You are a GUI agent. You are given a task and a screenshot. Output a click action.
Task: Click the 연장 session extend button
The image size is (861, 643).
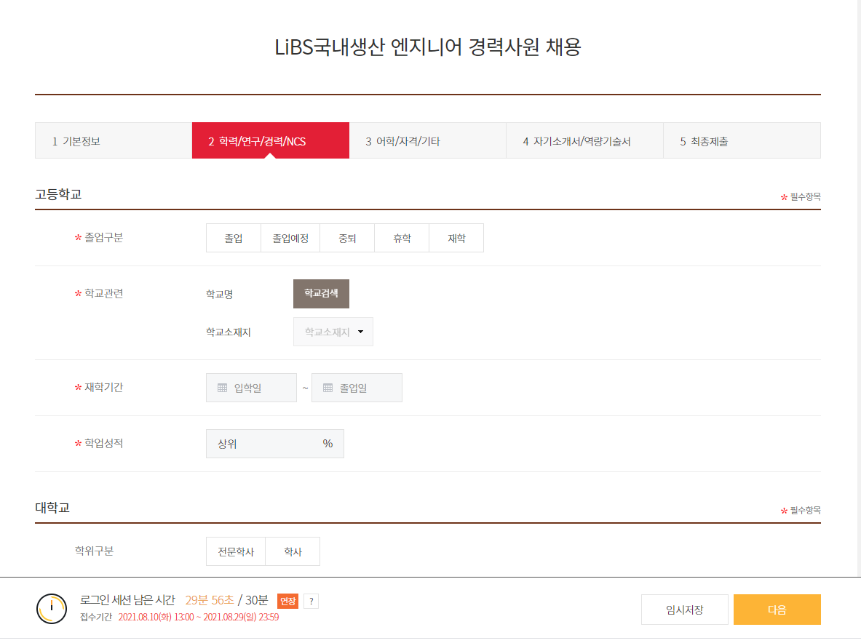(287, 602)
